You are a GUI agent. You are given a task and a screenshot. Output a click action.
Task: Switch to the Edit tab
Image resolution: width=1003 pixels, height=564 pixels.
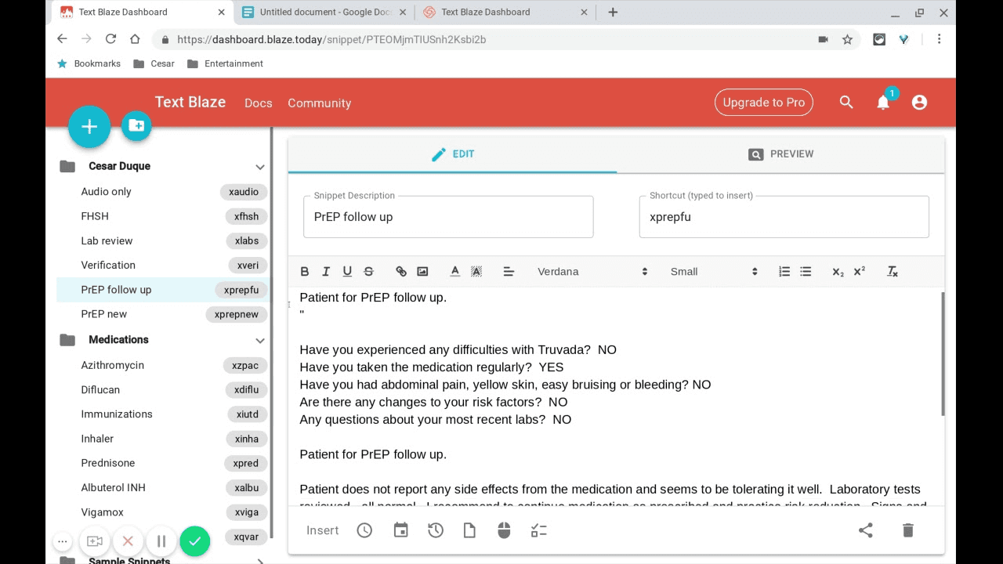point(452,154)
